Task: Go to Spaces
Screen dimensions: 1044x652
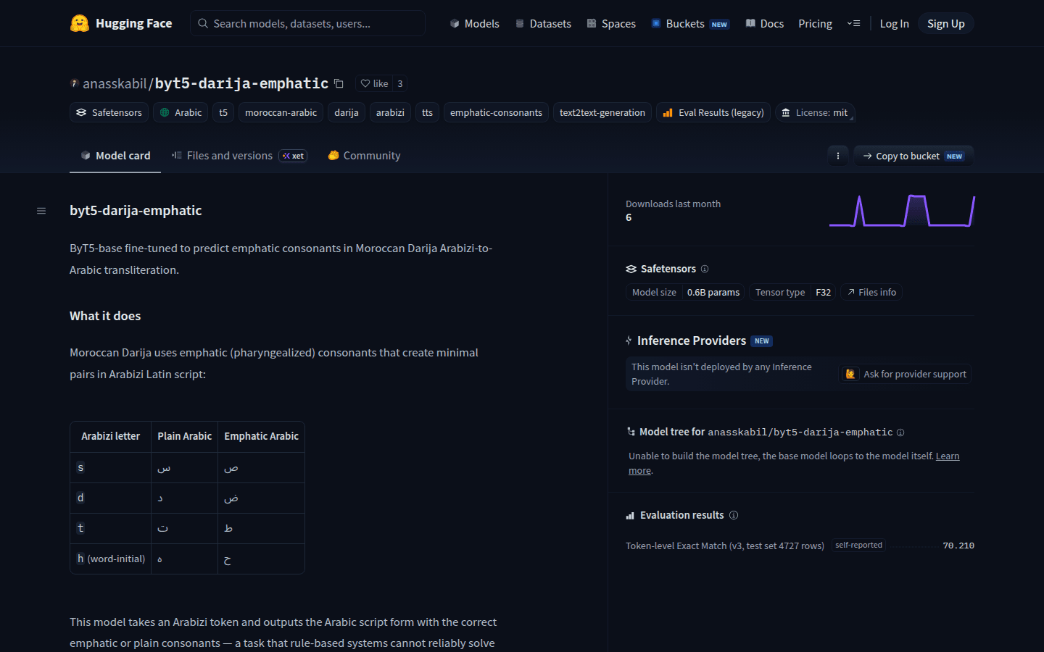Action: 611,23
